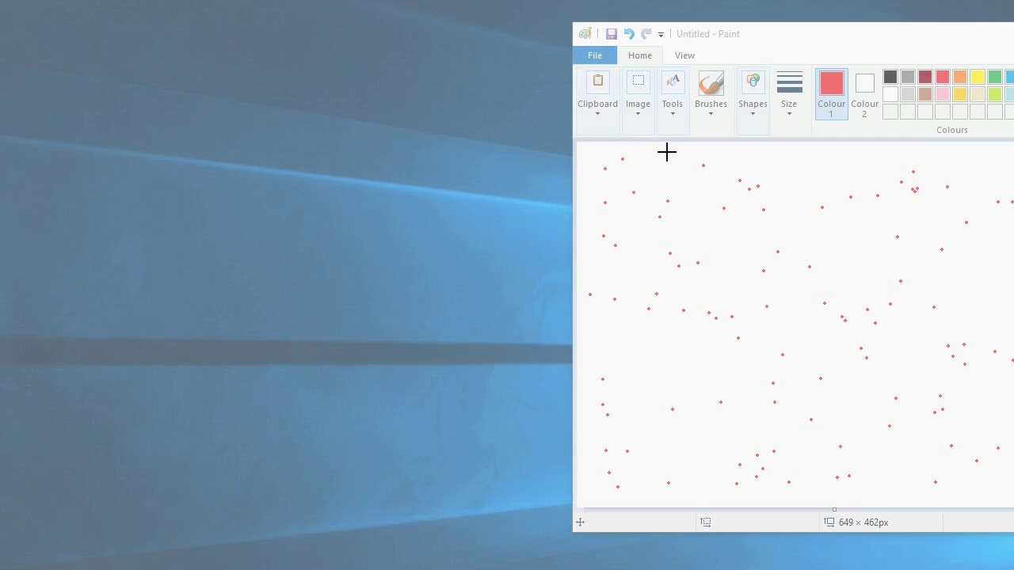The image size is (1014, 570).
Task: Pick the red swatch in the top palette row
Action: click(x=943, y=77)
